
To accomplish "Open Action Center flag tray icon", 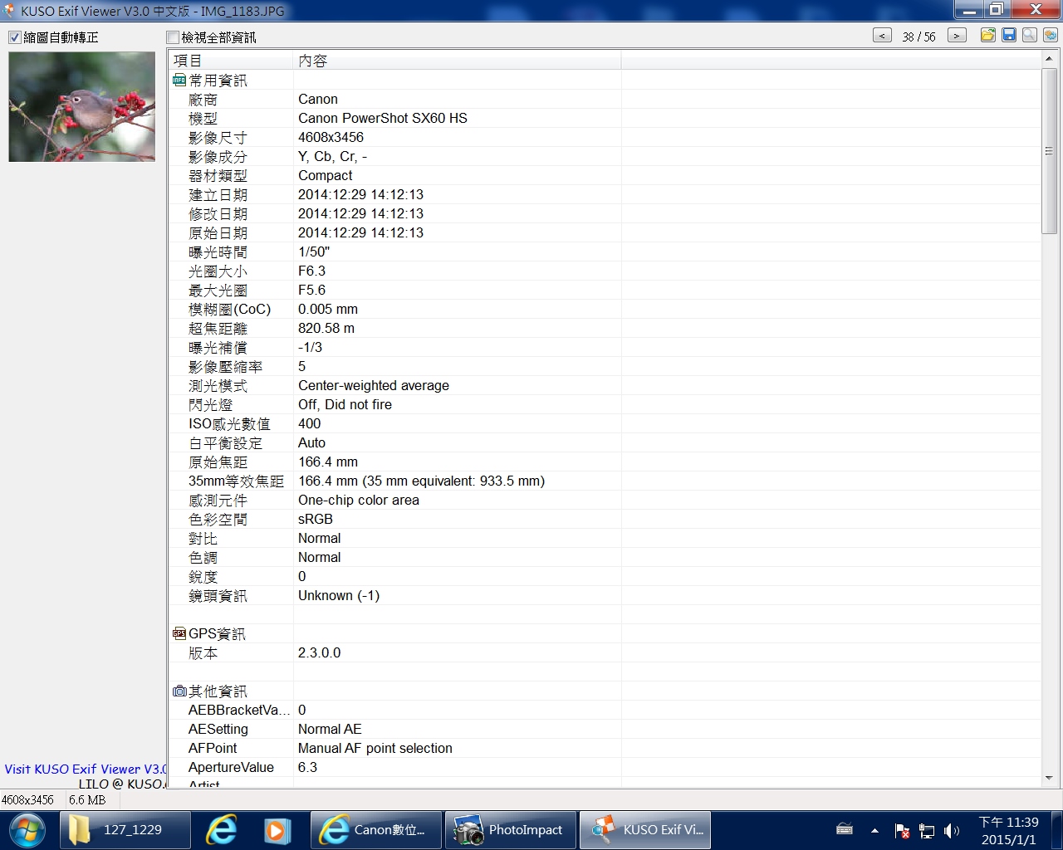I will (902, 831).
